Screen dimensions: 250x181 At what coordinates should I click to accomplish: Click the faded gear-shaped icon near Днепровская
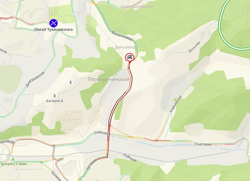click(62, 42)
